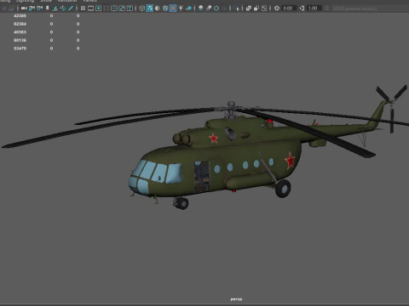Click the Image Plane icon
Image resolution: width=409 pixels, height=306 pixels.
pos(55,8)
